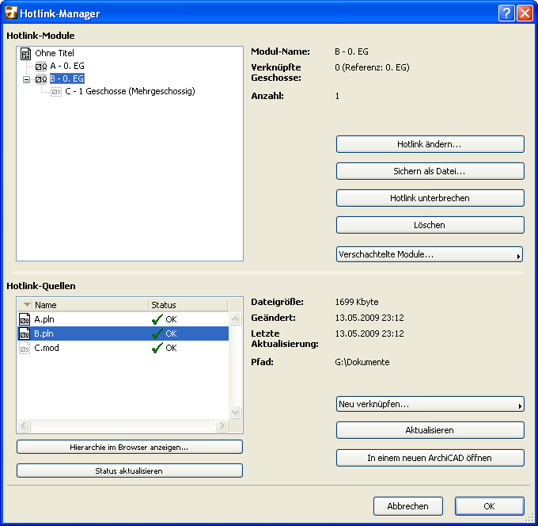Click the path value G:\Dokumente

tap(362, 362)
